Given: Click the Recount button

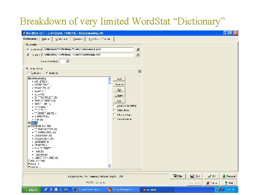Looking at the screenshot, I should tap(229, 176).
